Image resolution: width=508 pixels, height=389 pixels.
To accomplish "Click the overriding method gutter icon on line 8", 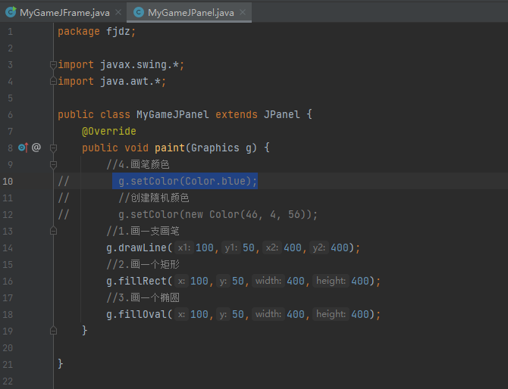I will [24, 148].
